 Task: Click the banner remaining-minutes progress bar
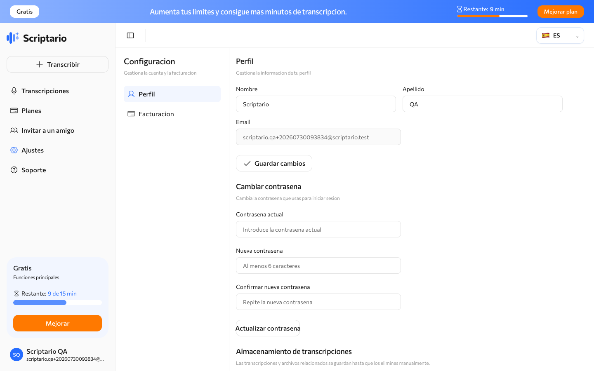493,16
